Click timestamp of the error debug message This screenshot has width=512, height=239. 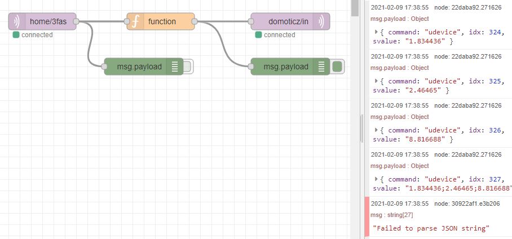click(x=400, y=203)
